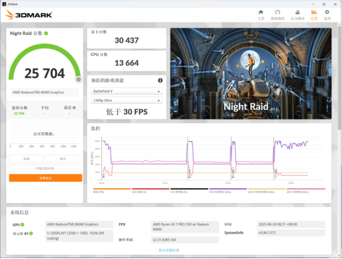Expand system details via 显示详细信息
Viewport: 342px width, 259px height.
point(169,250)
